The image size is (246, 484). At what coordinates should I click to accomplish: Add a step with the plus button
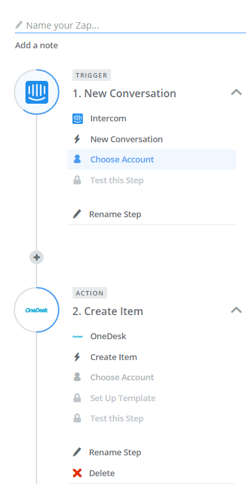click(37, 257)
